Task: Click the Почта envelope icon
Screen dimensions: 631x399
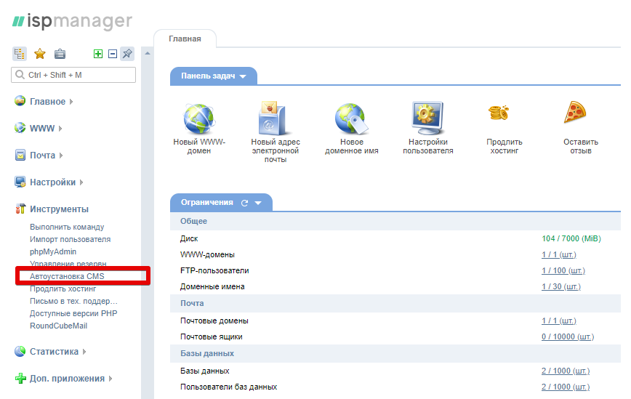Action: (x=20, y=155)
